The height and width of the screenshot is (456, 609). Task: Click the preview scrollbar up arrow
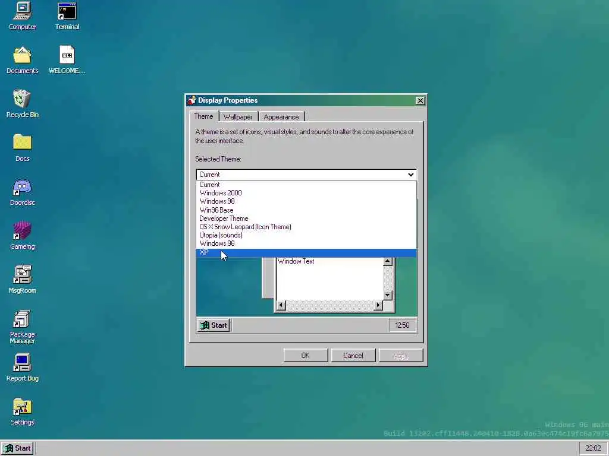tap(387, 261)
